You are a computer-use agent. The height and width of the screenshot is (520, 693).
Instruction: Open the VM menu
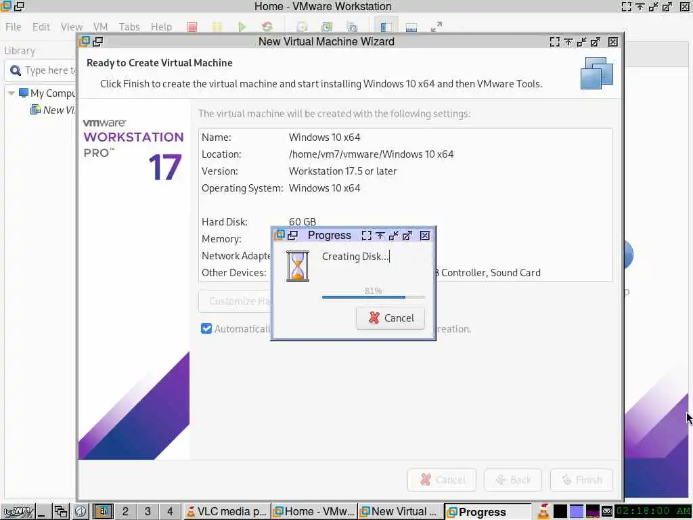(100, 27)
